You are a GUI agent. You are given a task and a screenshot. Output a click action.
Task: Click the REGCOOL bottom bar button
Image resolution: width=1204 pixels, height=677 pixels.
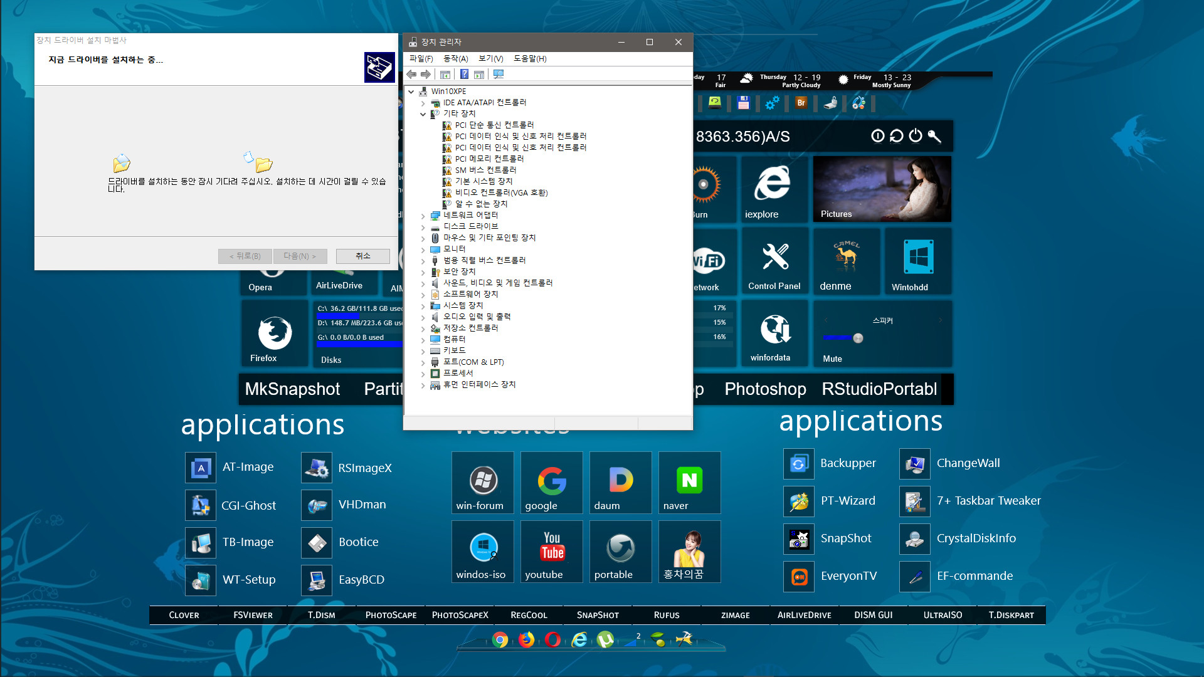[529, 616]
